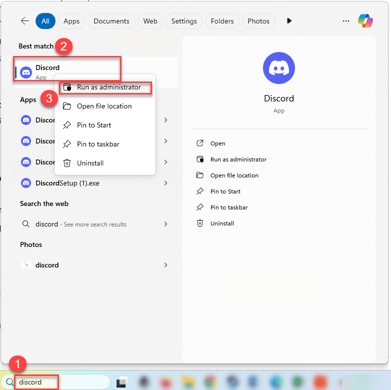Screen dimensions: 391x390
Task: Click the play arrow to show more filters
Action: 289,21
